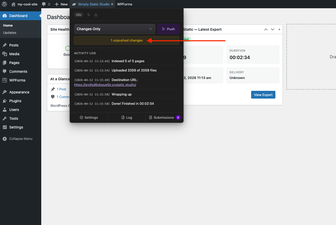Image resolution: width=336 pixels, height=225 pixels.
Task: Open the Users menu
Action: [x=21, y=110]
